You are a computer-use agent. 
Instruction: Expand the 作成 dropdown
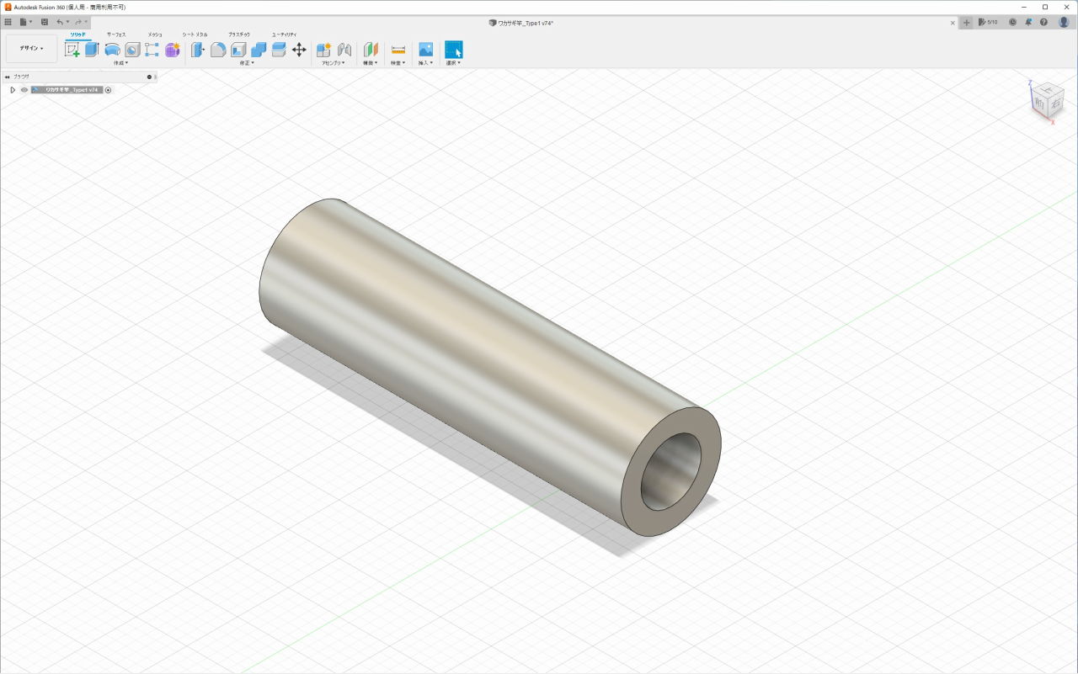click(x=121, y=63)
